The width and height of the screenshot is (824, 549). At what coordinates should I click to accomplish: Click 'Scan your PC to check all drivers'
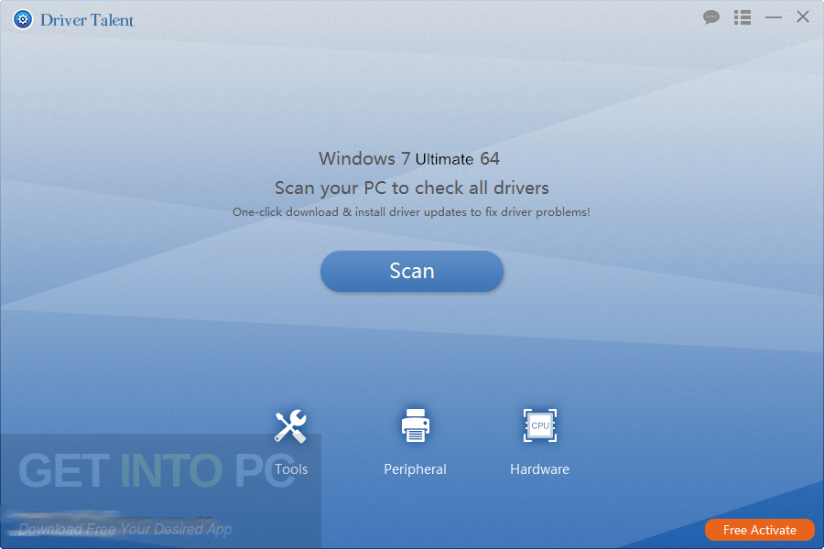point(411,188)
